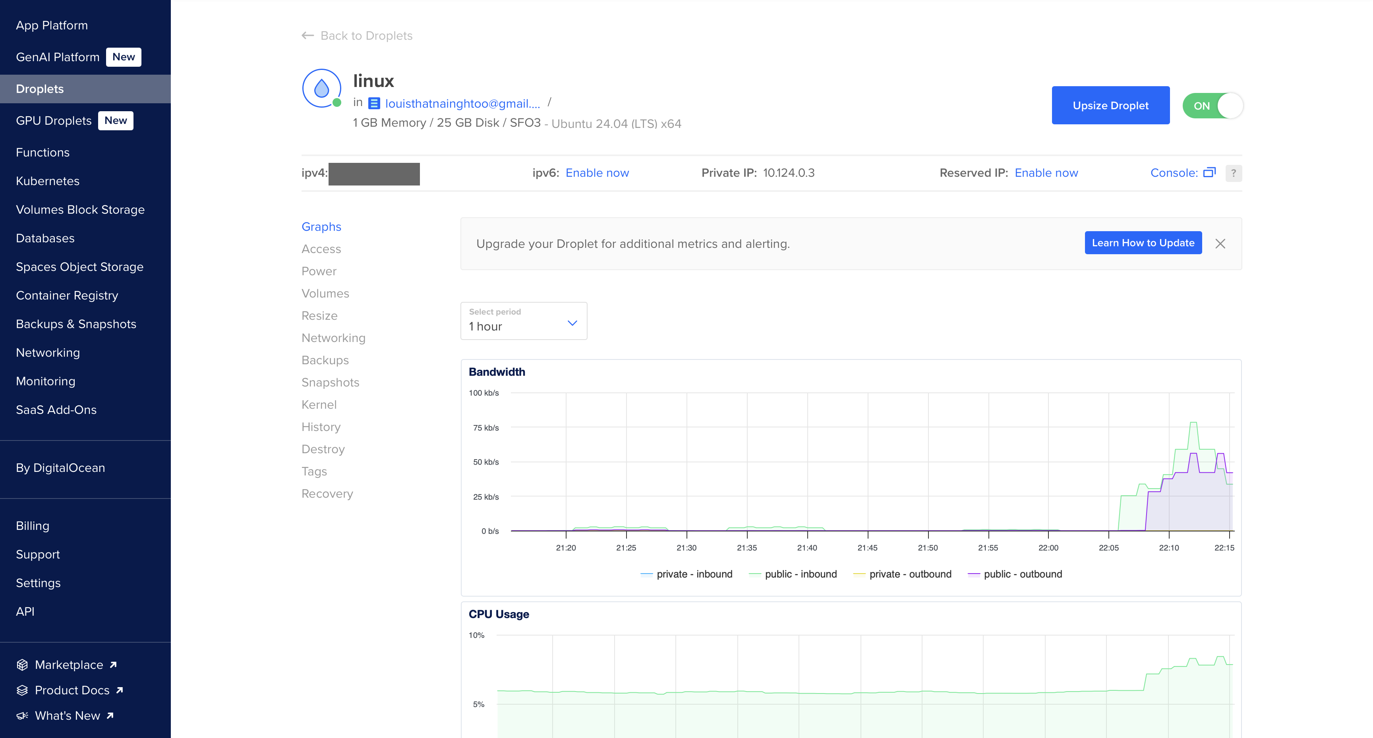Toggle private - outbound legend series
This screenshot has width=1373, height=738.
(902, 574)
